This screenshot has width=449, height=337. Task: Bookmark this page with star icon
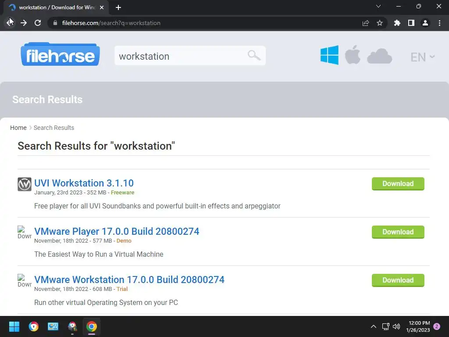coord(380,23)
